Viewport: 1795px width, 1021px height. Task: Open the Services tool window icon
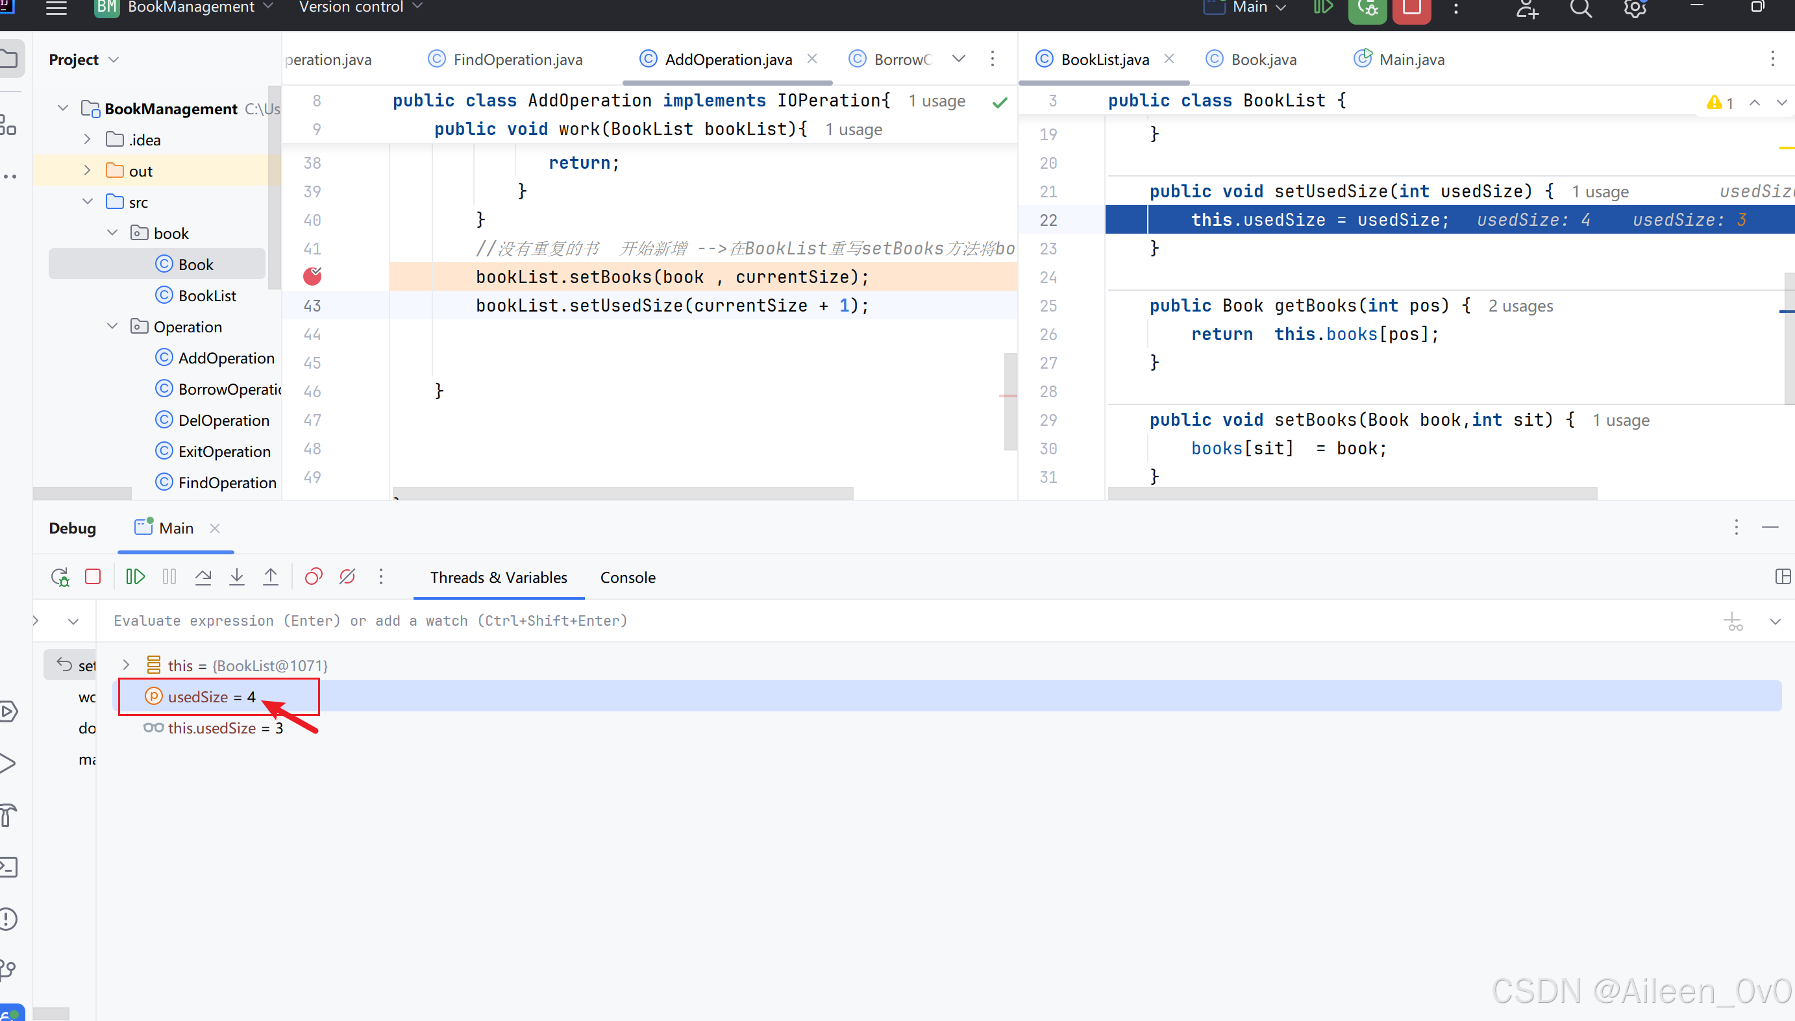[8, 712]
